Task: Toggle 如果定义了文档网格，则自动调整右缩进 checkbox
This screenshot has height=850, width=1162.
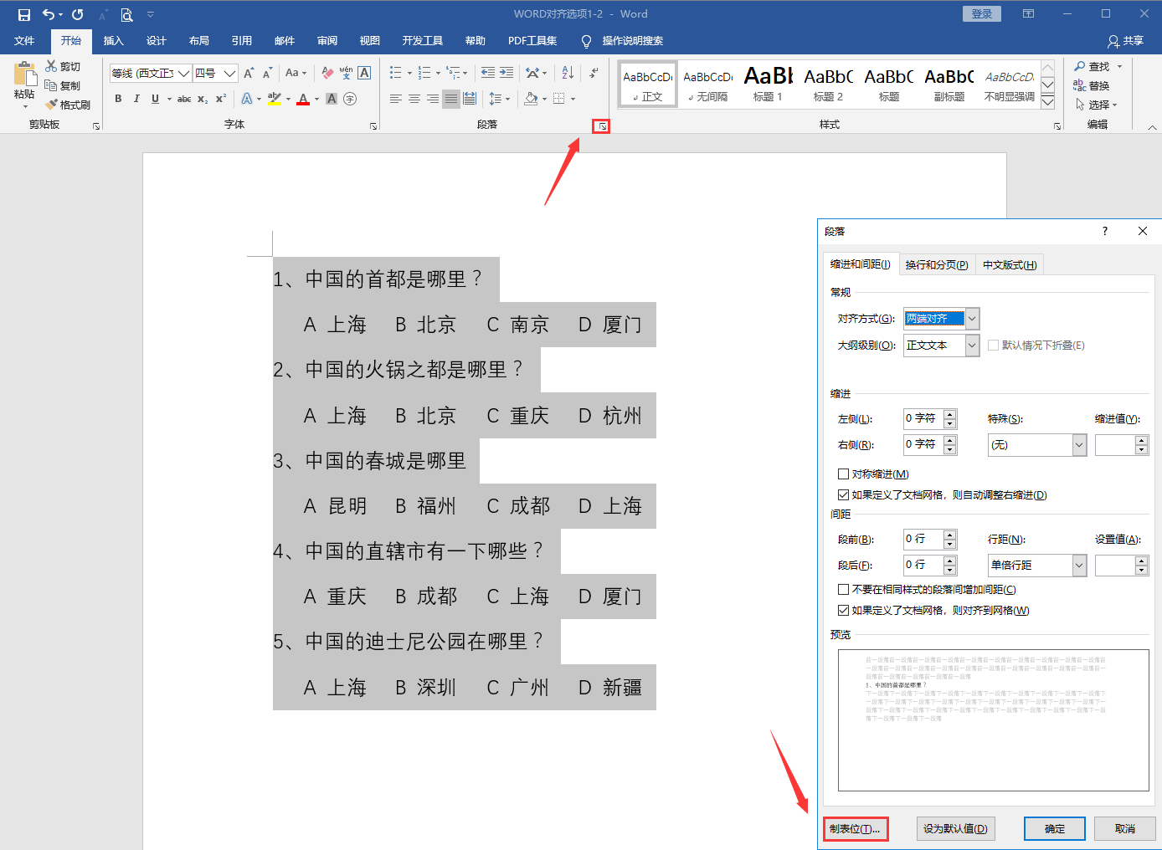Action: click(844, 494)
